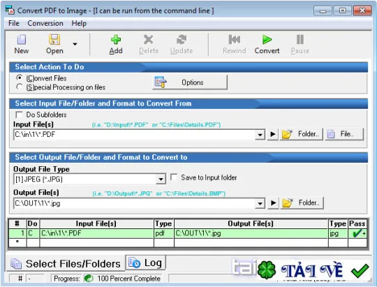Click the Pass column header
The width and height of the screenshot is (377, 287).
click(357, 223)
